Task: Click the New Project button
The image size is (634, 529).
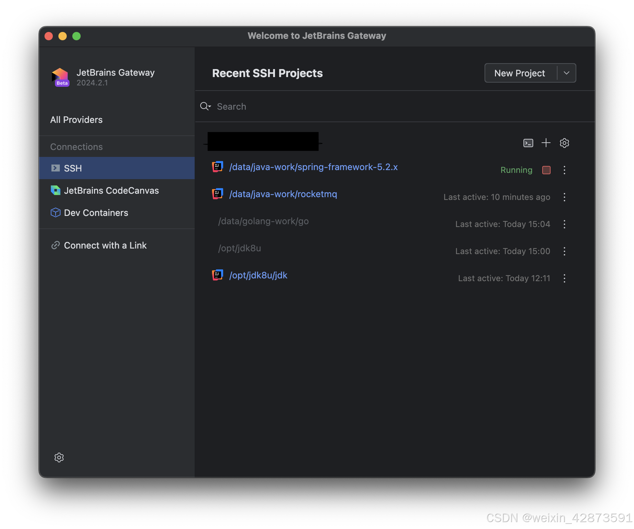Action: pos(520,73)
